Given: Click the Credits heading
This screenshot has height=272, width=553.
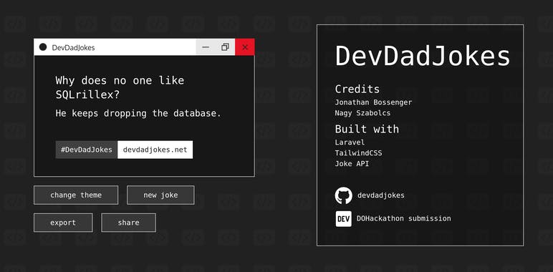Looking at the screenshot, I should (x=357, y=89).
